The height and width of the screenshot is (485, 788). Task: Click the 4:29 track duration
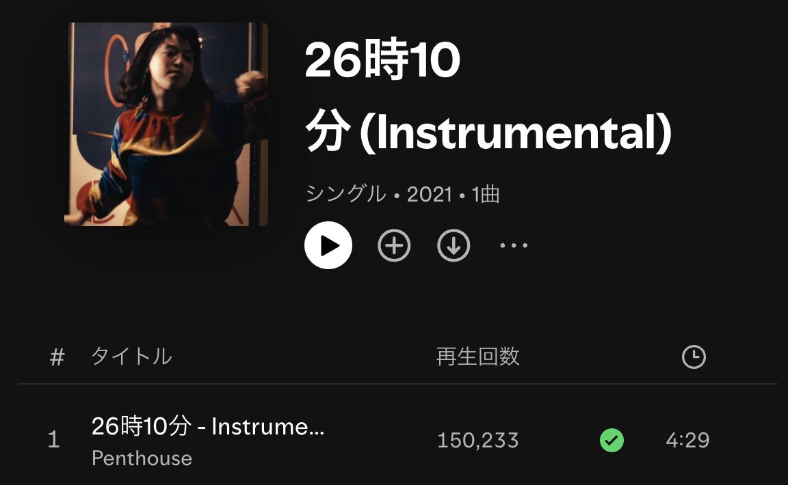point(687,441)
